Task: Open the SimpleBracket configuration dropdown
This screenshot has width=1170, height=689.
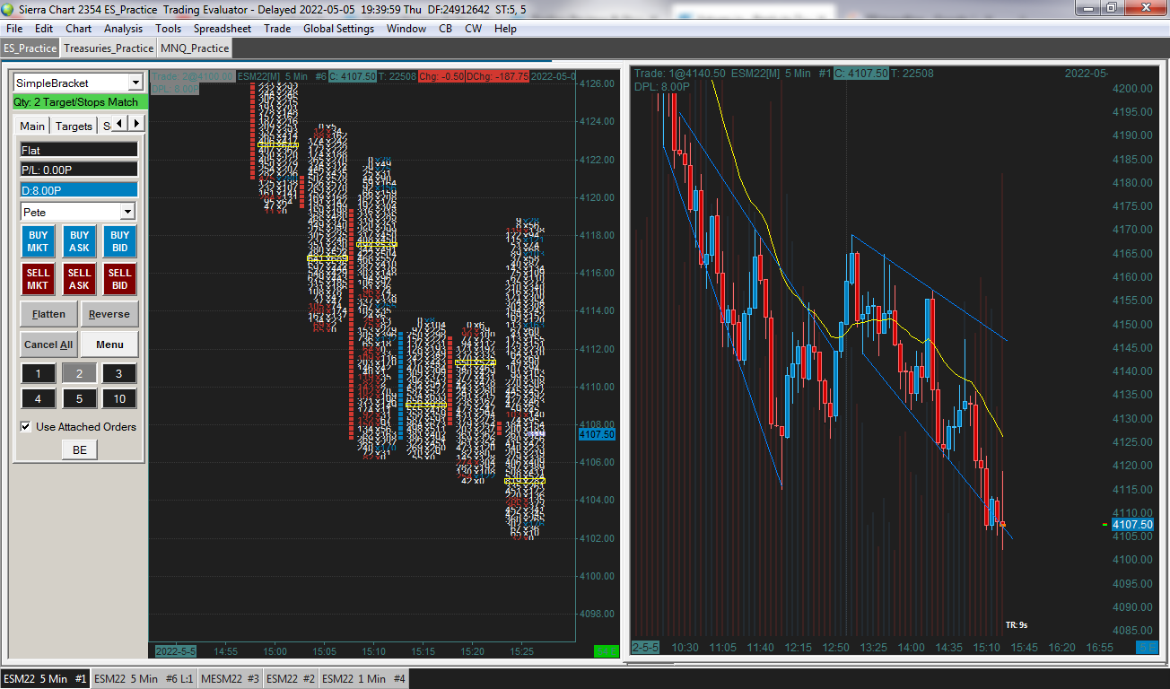Action: click(135, 83)
